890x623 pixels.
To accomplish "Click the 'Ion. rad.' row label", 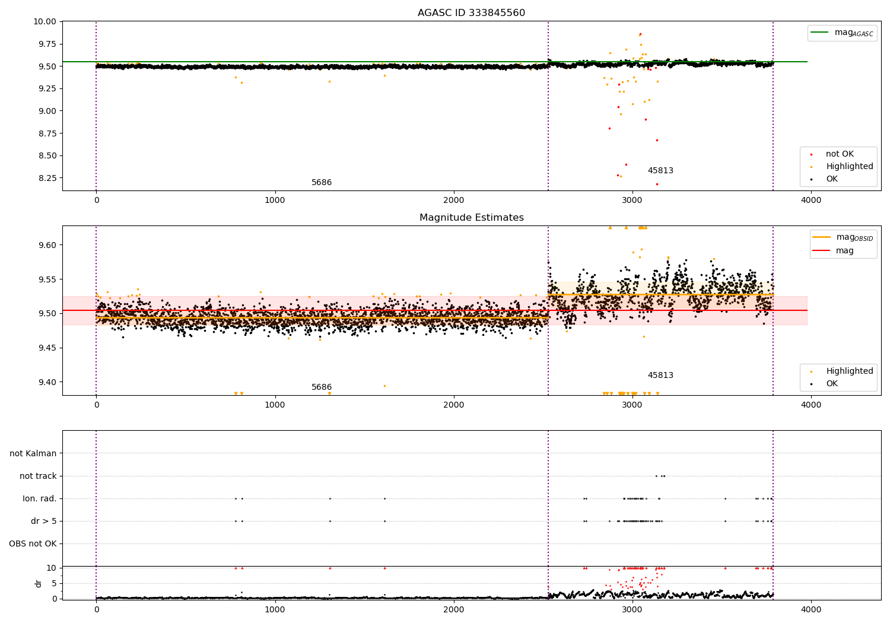I will coord(40,499).
